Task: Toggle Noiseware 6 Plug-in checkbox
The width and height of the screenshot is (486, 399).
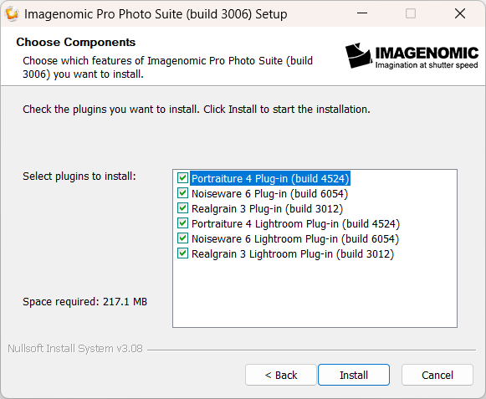Action: click(x=182, y=193)
